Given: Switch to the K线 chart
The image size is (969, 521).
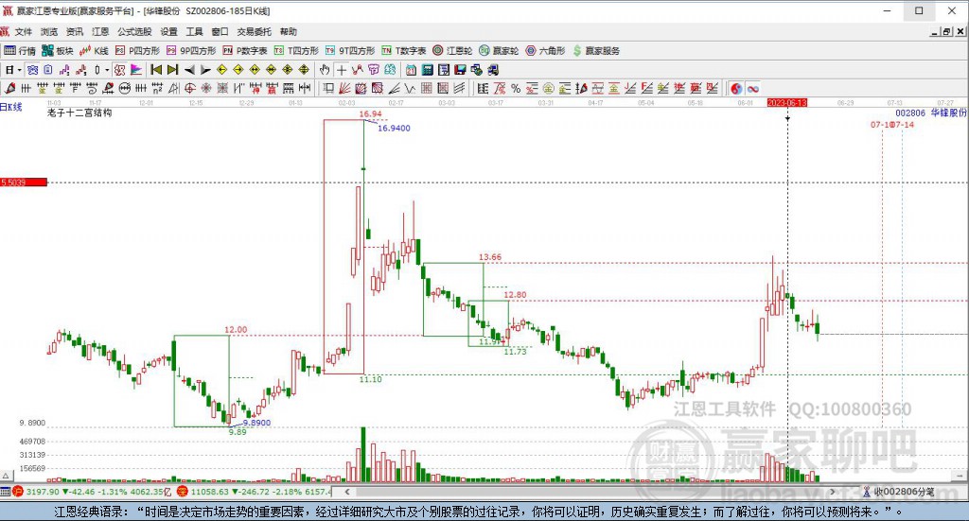Looking at the screenshot, I should click(x=94, y=51).
